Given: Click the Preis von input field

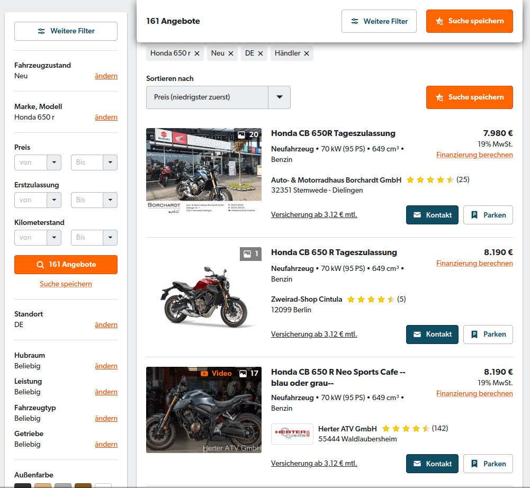Looking at the screenshot, I should tap(31, 162).
